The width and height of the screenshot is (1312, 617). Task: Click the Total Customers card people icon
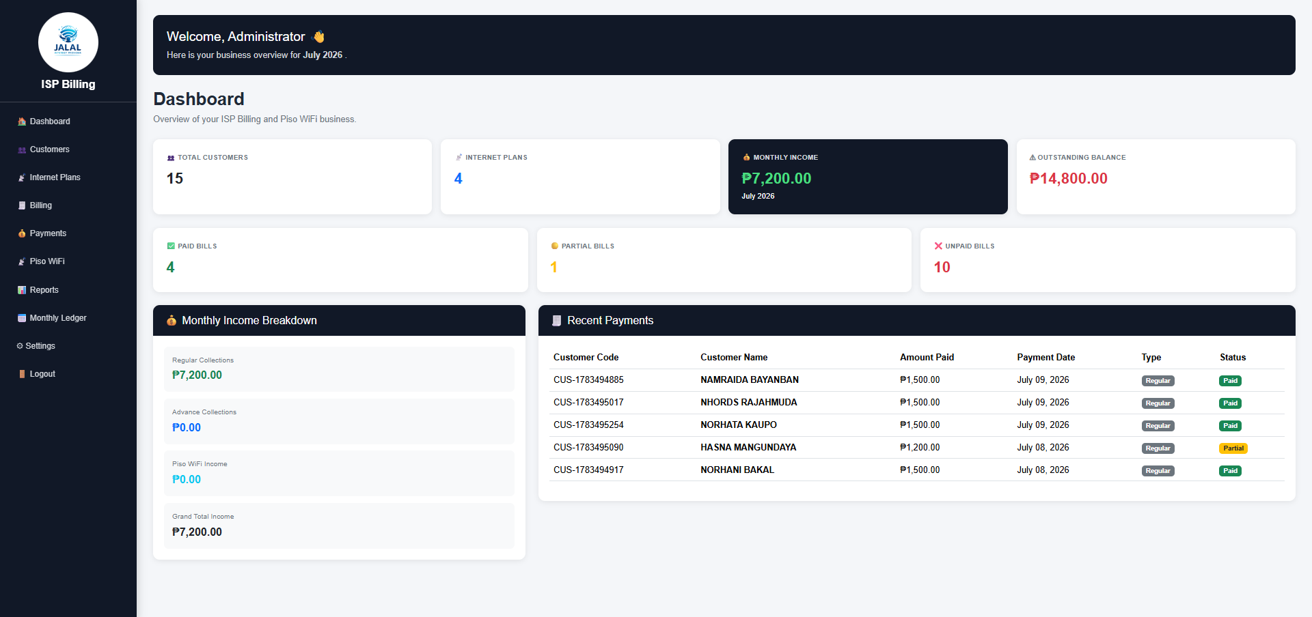[x=171, y=158]
